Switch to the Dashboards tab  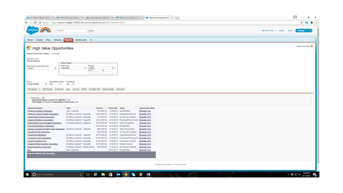[x=81, y=40]
